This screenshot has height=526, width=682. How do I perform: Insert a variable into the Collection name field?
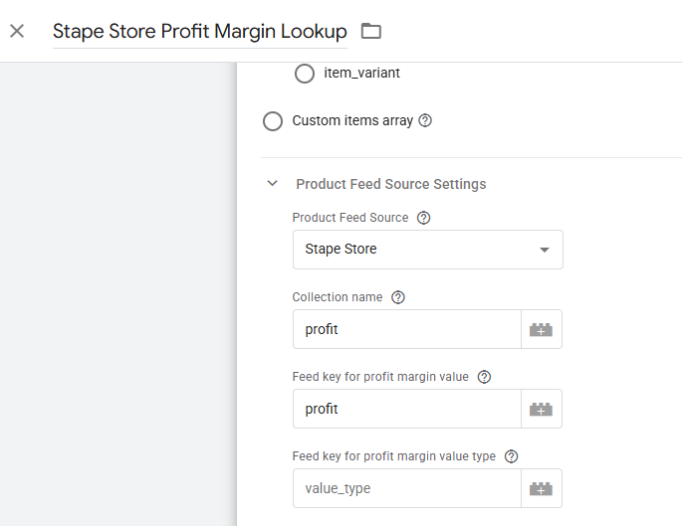(541, 329)
